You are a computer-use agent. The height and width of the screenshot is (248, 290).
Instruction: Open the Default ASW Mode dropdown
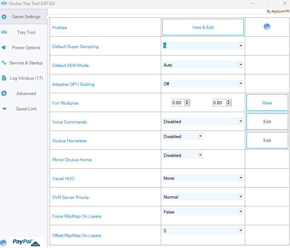(241, 65)
